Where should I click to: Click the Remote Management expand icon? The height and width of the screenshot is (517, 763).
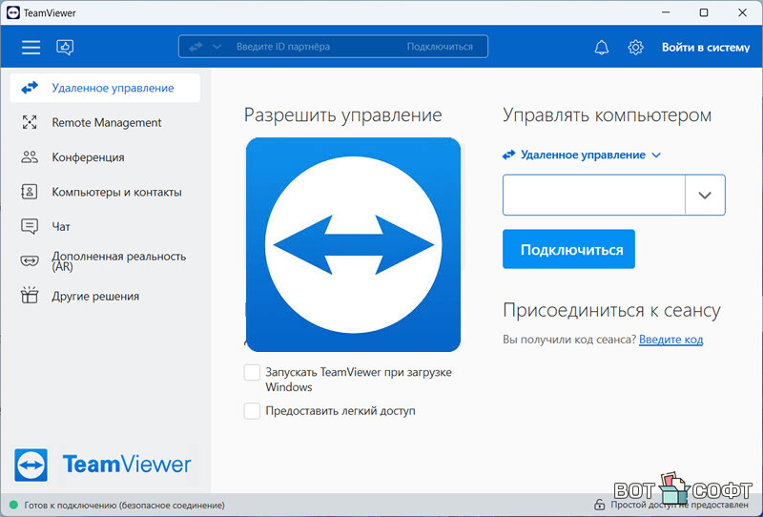[x=30, y=122]
